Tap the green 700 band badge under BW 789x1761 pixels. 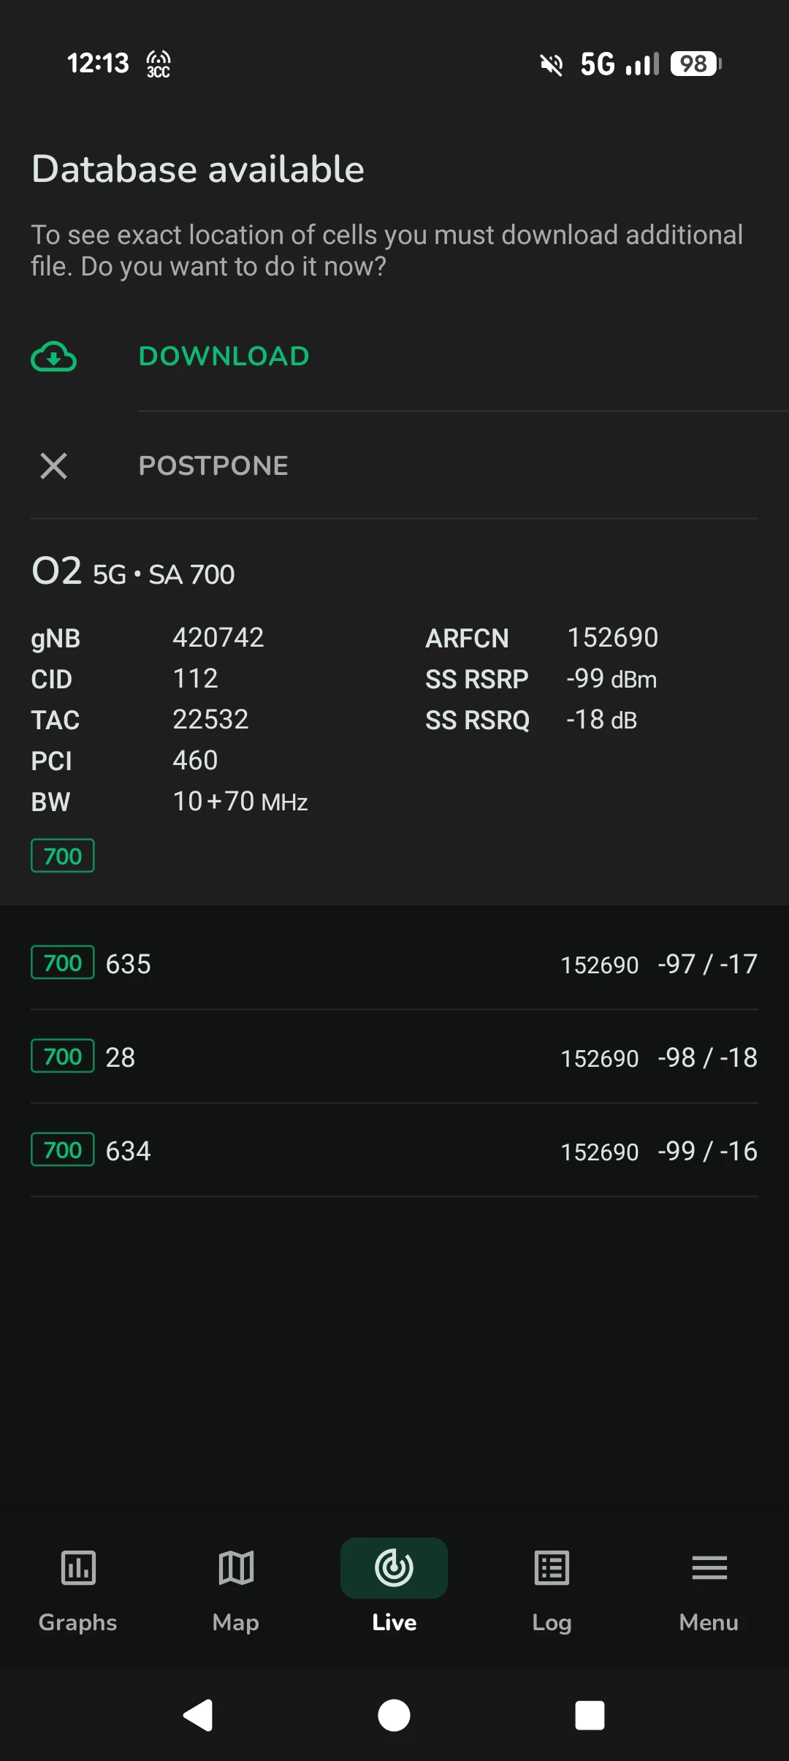click(63, 856)
